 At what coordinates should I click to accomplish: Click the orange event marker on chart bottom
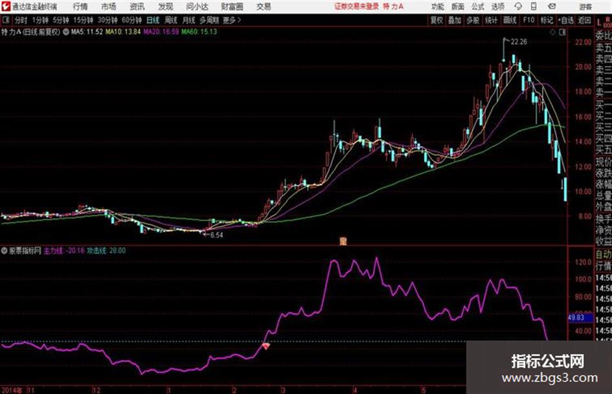pyautogui.click(x=343, y=241)
